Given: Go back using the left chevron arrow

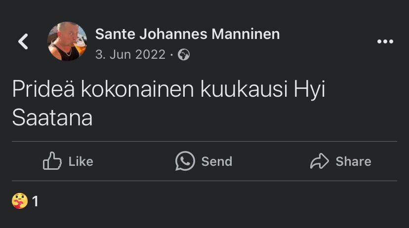Looking at the screenshot, I should pos(23,41).
